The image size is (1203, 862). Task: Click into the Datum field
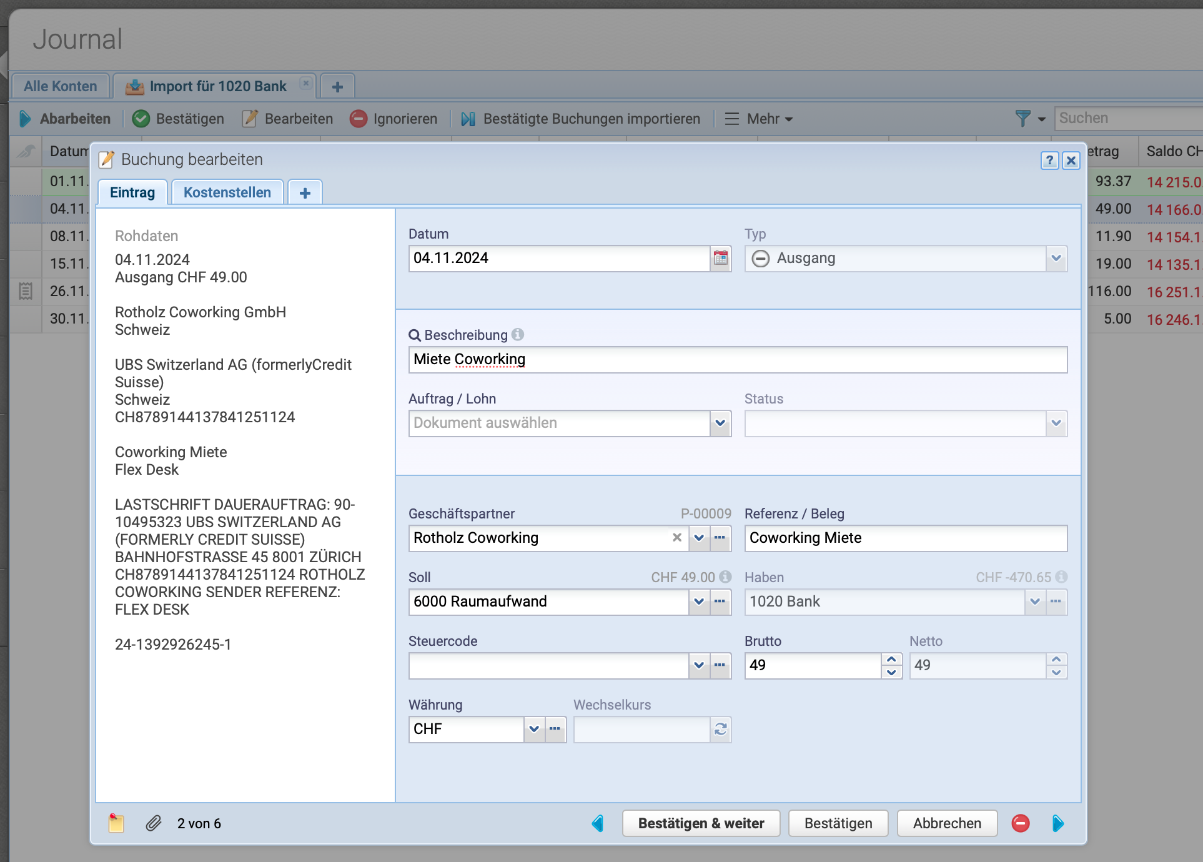tap(560, 258)
